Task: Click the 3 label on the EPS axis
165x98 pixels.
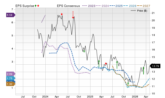Action: (x=12, y=62)
